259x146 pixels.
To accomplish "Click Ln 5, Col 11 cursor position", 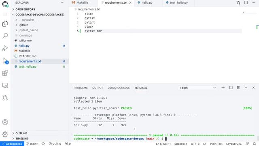I will [x=163, y=144].
